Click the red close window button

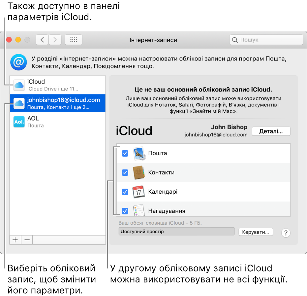[x=9, y=40]
